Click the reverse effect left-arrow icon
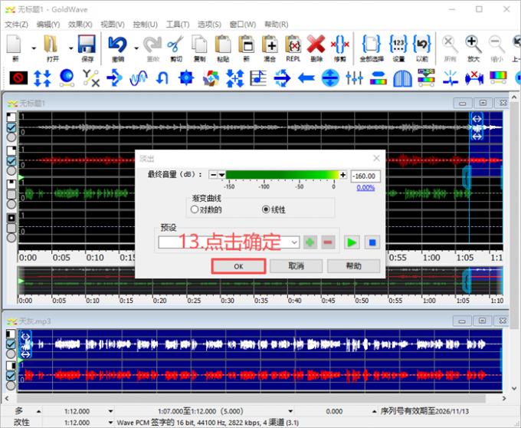Viewport: 521px width, 428px height. 306,78
